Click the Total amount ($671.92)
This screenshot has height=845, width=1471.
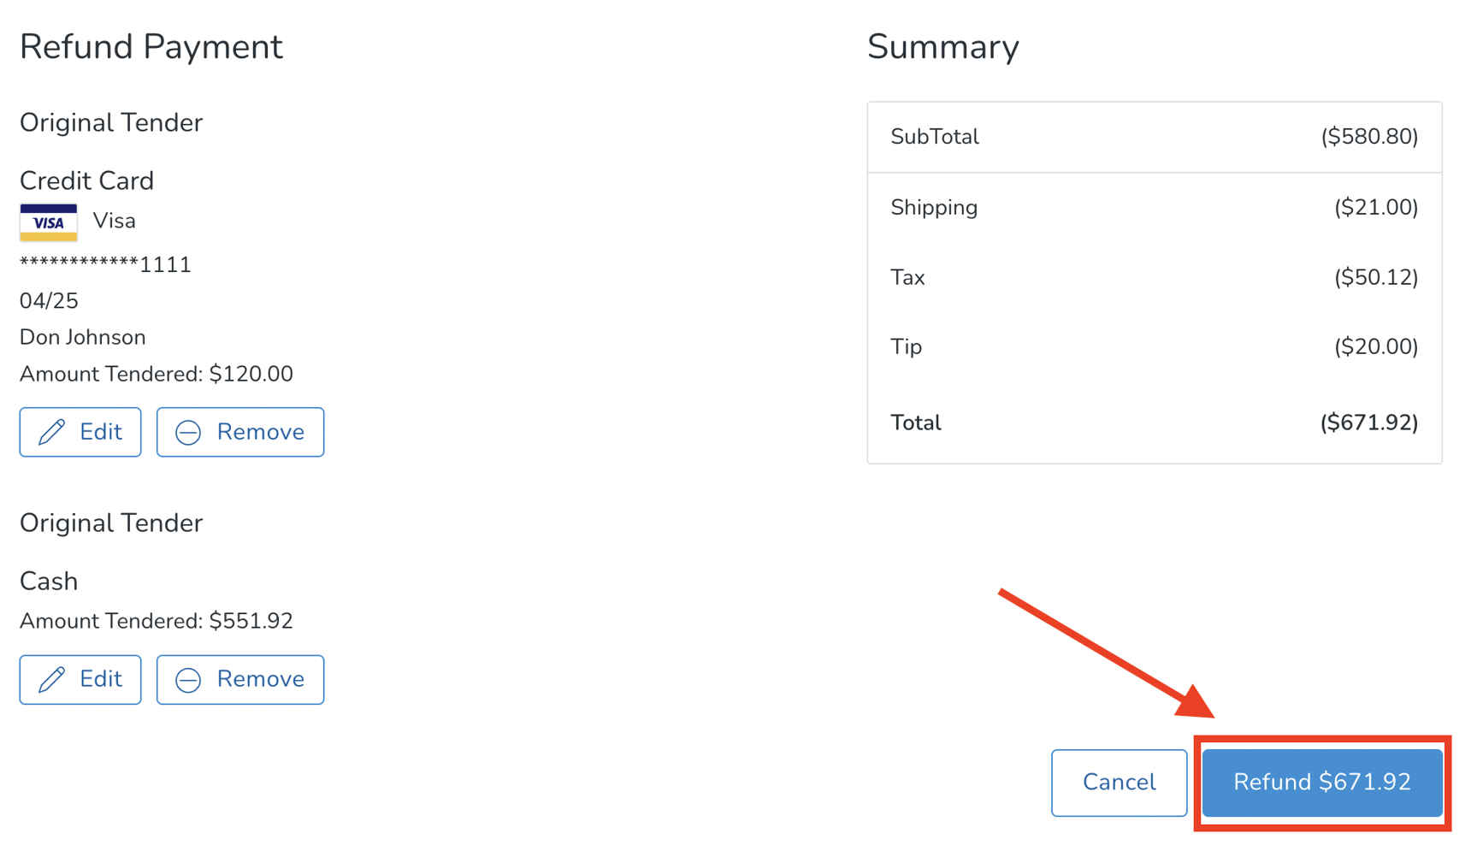pos(1369,422)
